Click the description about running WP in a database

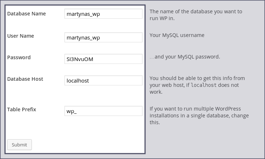tap(196, 15)
